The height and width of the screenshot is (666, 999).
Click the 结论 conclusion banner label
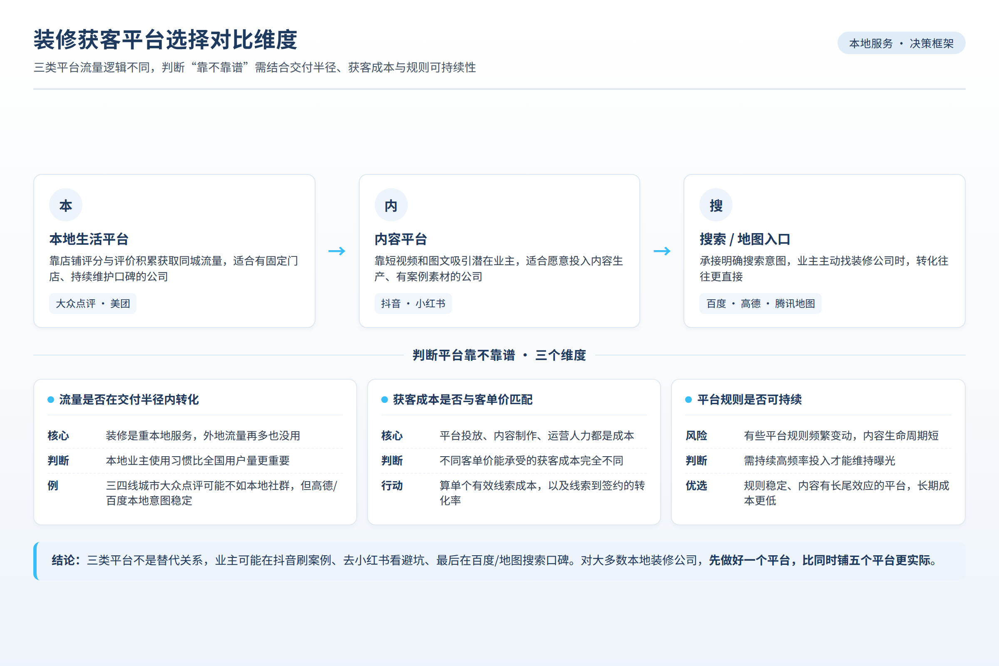point(66,560)
